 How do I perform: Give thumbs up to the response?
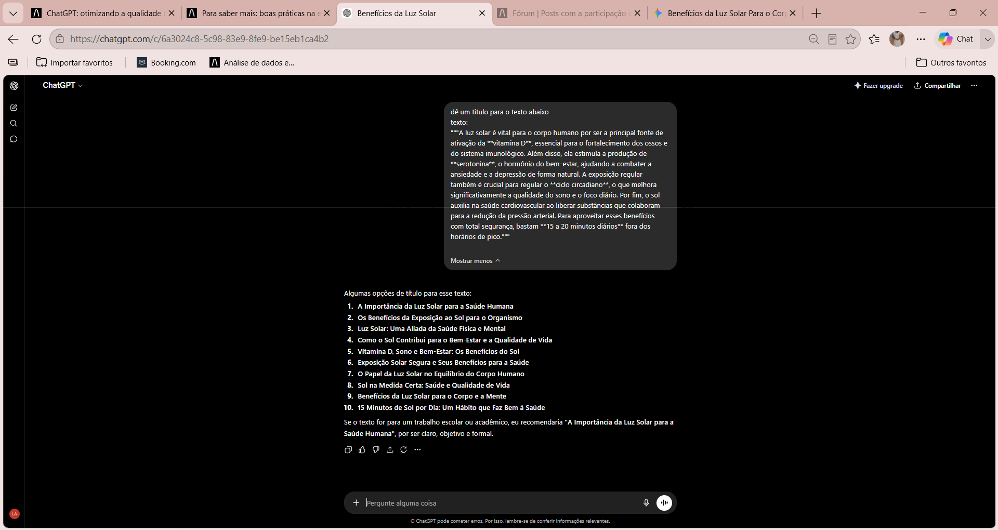point(362,449)
